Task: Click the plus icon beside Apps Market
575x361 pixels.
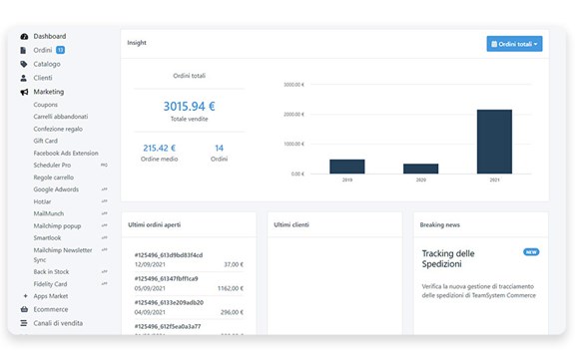Action: coord(25,296)
